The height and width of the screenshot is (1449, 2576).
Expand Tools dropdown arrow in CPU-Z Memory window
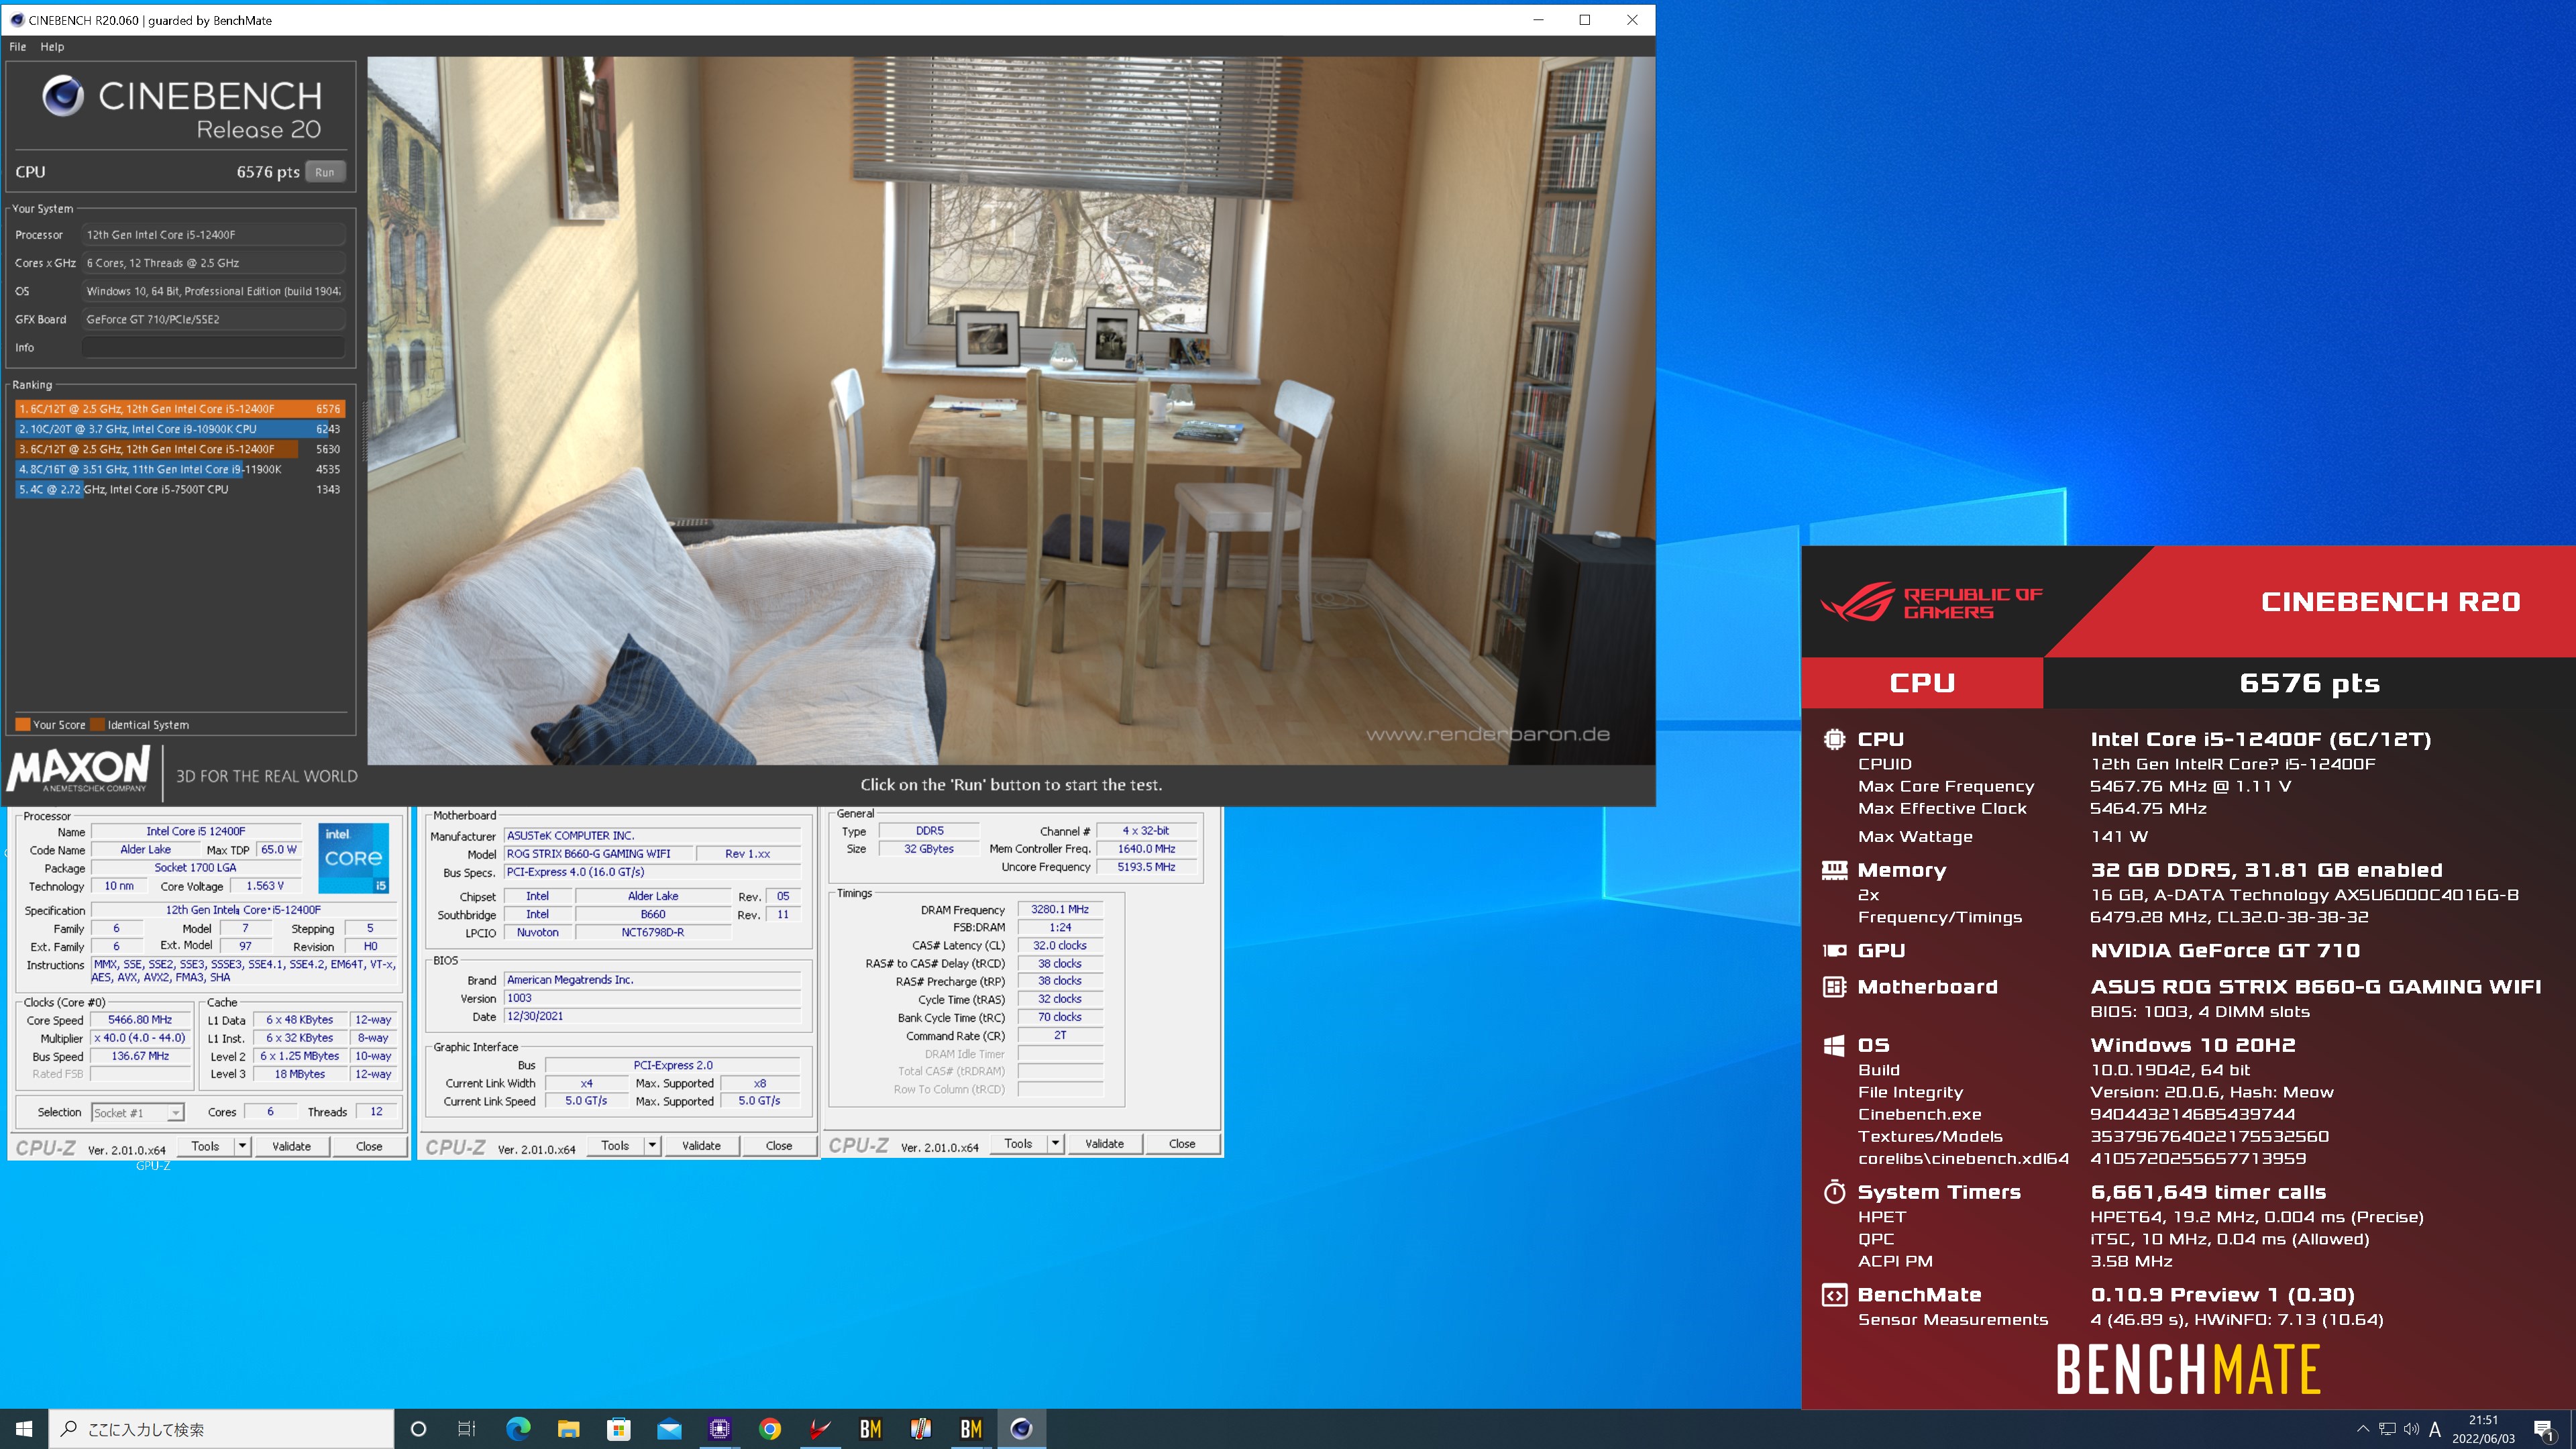(x=1055, y=1143)
